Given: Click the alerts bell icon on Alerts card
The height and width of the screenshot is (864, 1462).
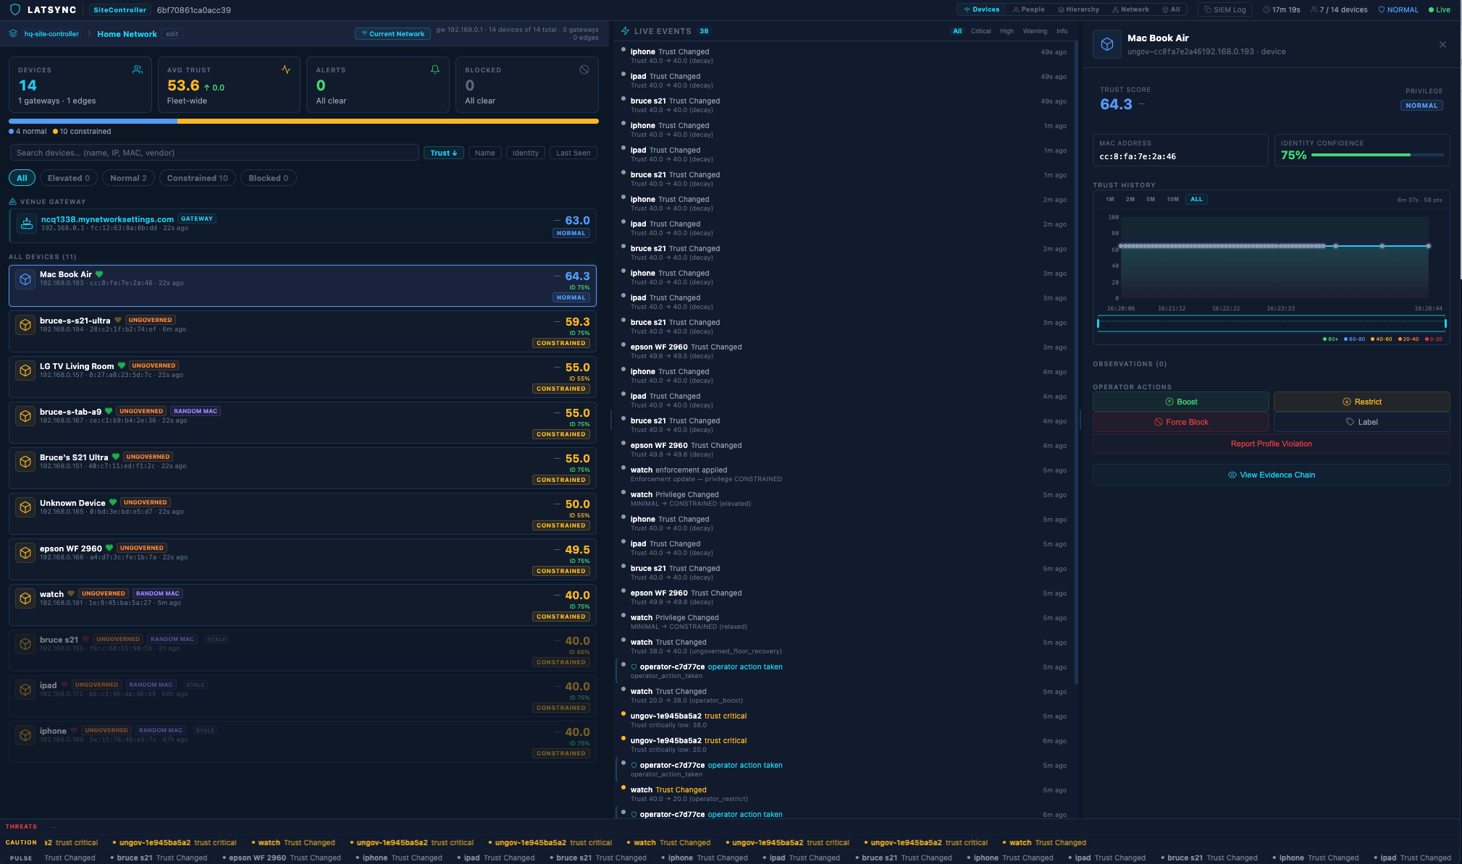Looking at the screenshot, I should pyautogui.click(x=435, y=69).
